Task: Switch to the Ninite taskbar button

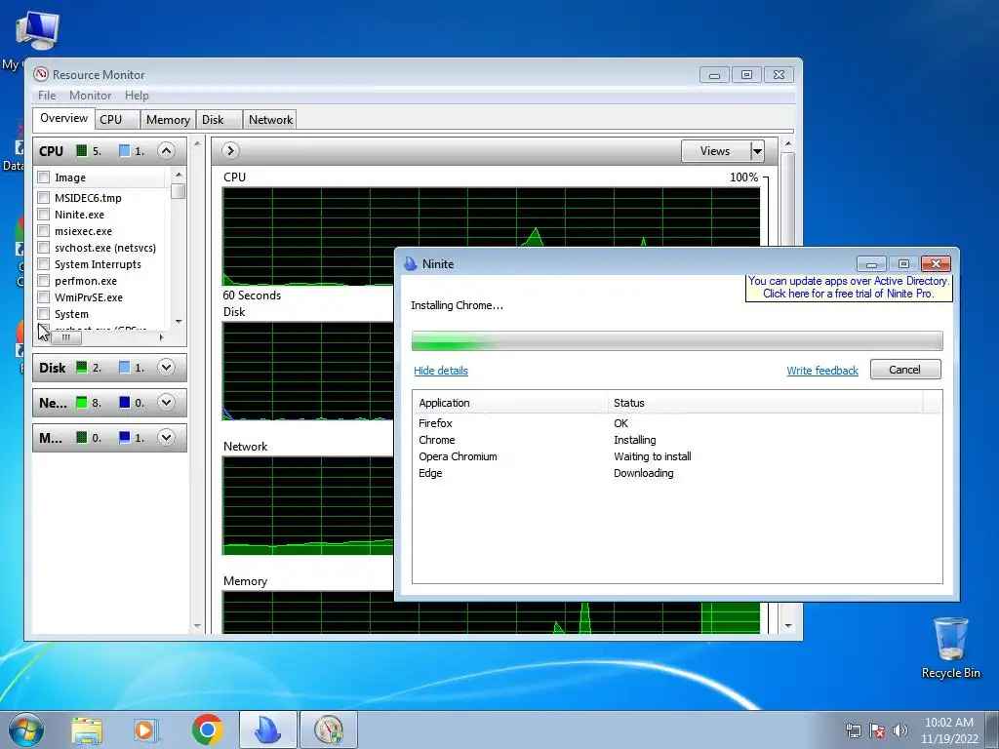Action: (x=267, y=729)
